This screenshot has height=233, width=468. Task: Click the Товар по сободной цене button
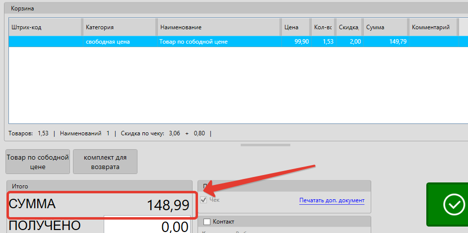[x=37, y=162]
